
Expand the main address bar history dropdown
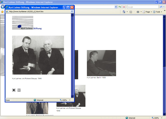click(115, 7)
